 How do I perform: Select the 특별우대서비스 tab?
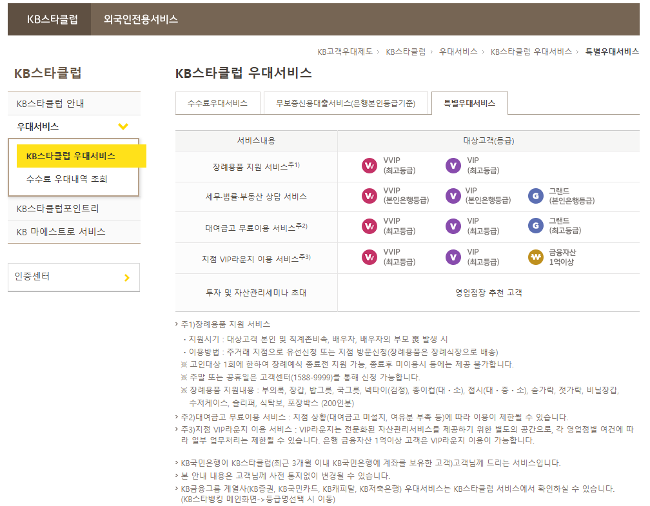click(x=469, y=103)
